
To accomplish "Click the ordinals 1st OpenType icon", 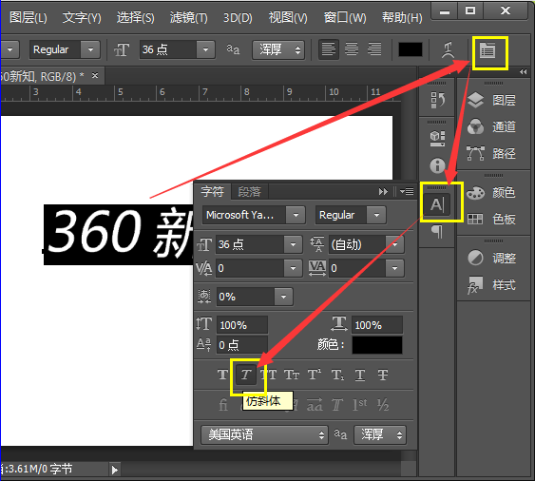I will (360, 405).
